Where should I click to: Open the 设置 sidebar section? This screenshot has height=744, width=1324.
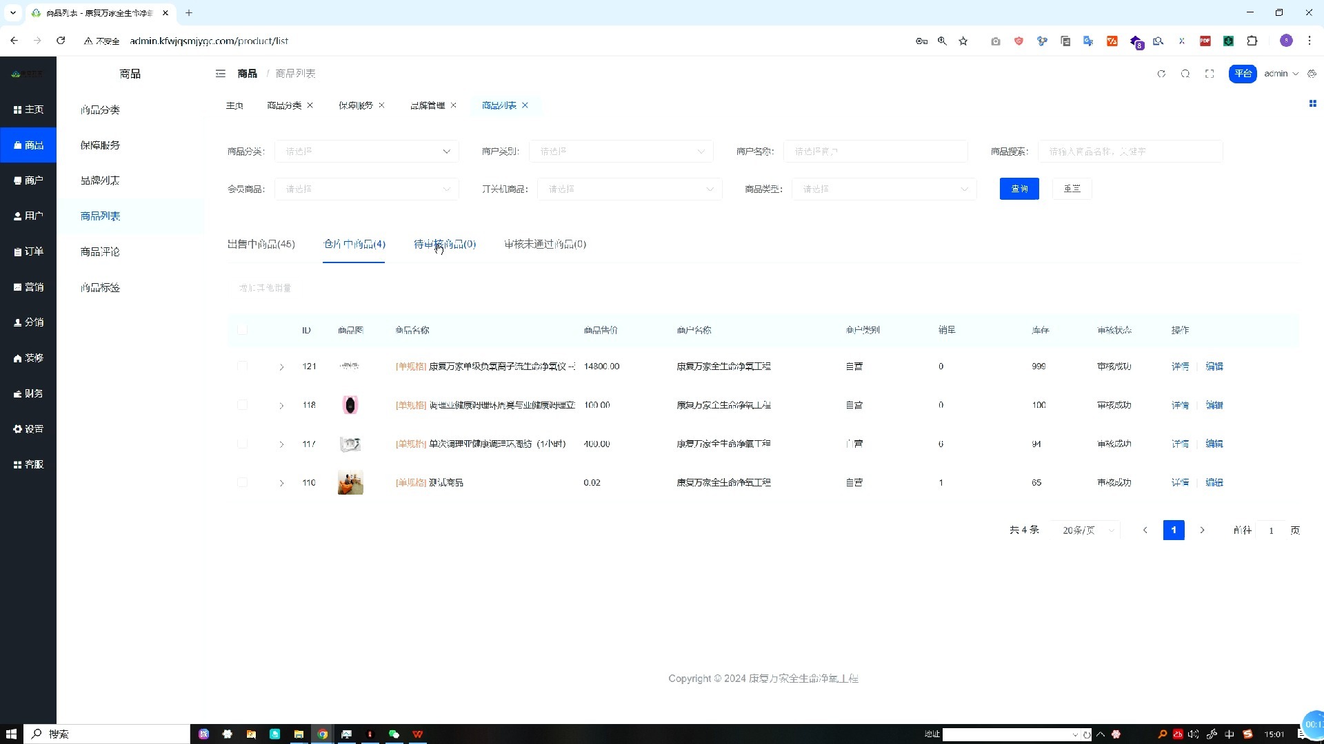(x=28, y=428)
